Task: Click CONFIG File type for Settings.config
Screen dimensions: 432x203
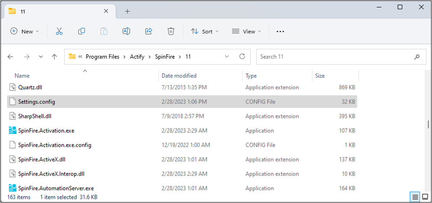Action: tap(260, 101)
